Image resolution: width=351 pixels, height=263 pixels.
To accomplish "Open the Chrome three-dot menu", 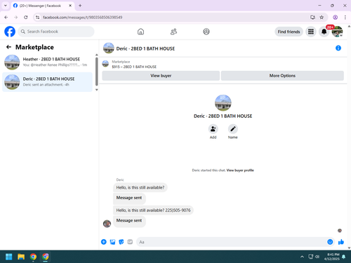I will [345, 18].
